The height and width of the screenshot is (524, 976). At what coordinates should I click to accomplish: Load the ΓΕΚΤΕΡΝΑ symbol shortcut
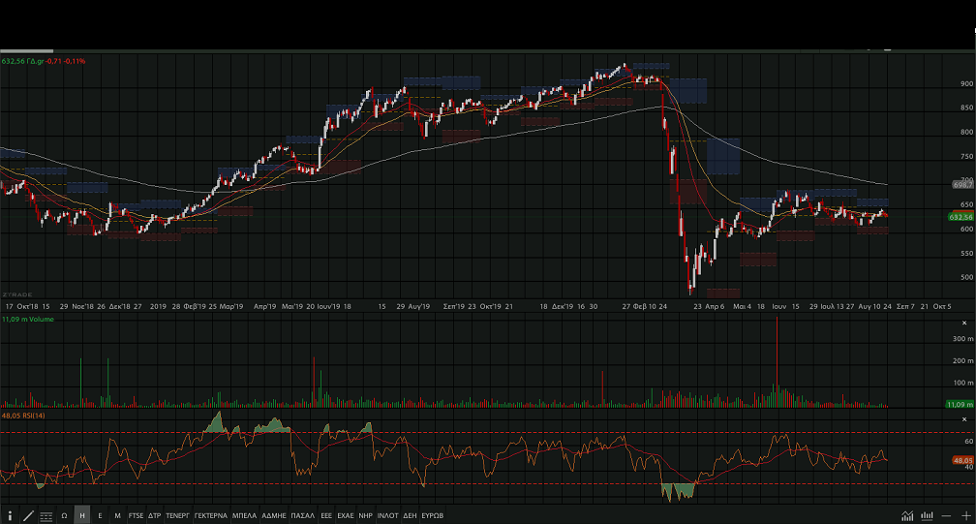211,516
